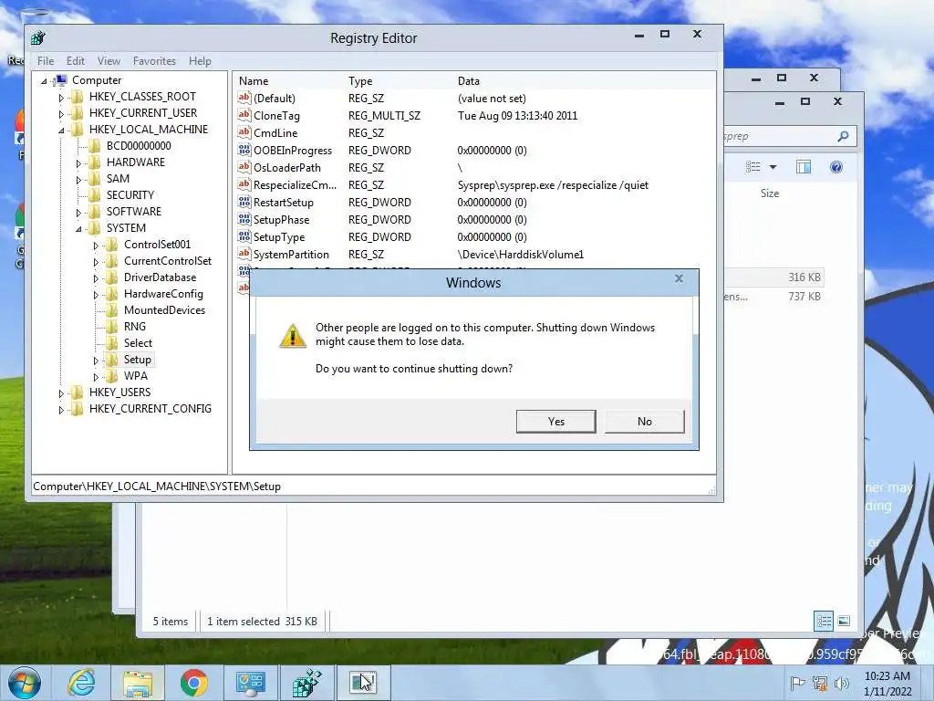The image size is (934, 701).
Task: Expand the HARDWARE key arrow
Action: (78, 162)
